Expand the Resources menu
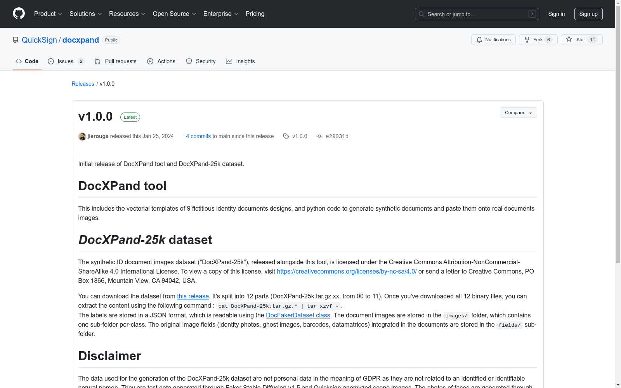Viewport: 621px width, 388px height. pyautogui.click(x=127, y=14)
